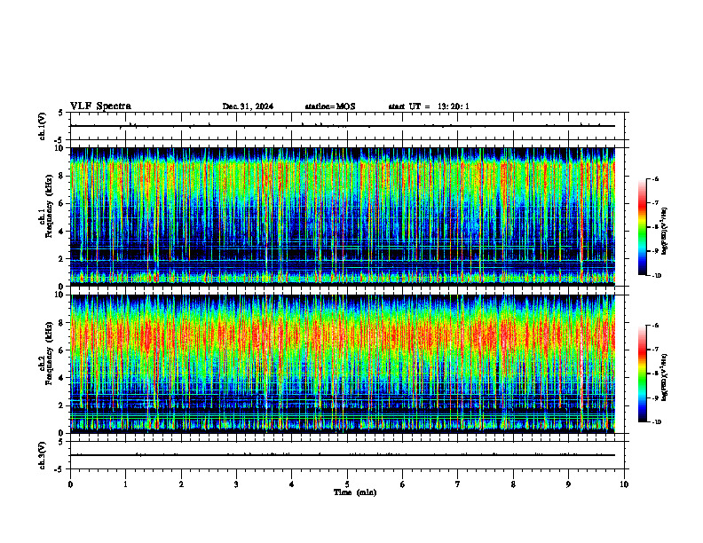Click the 'ch.1(V)' axis label
The width and height of the screenshot is (703, 543).
pos(43,126)
